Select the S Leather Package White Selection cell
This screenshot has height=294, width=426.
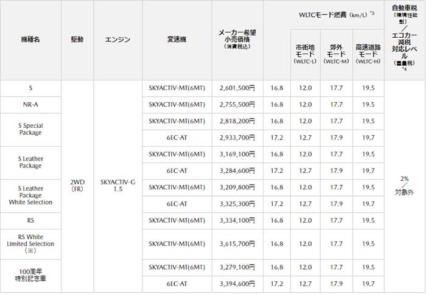pos(30,195)
